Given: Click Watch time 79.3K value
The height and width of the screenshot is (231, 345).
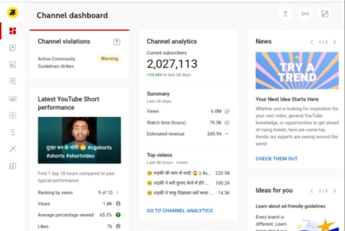Looking at the screenshot, I should coord(216,122).
